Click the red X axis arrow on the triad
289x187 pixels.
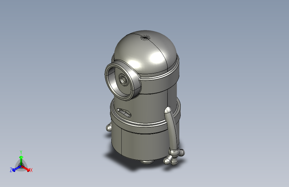26,168
